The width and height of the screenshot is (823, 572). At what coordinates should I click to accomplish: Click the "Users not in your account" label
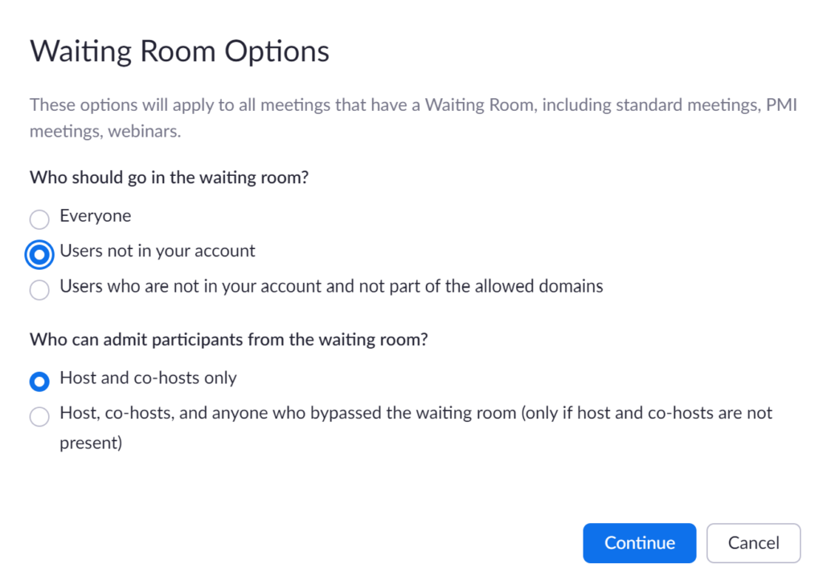tap(158, 251)
